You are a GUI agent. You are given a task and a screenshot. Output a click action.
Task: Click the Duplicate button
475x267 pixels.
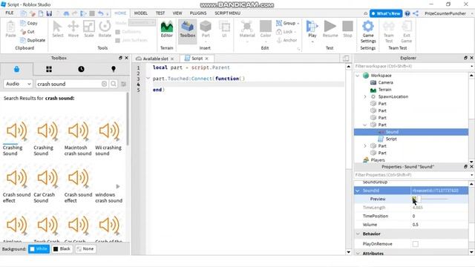[x=33, y=40]
